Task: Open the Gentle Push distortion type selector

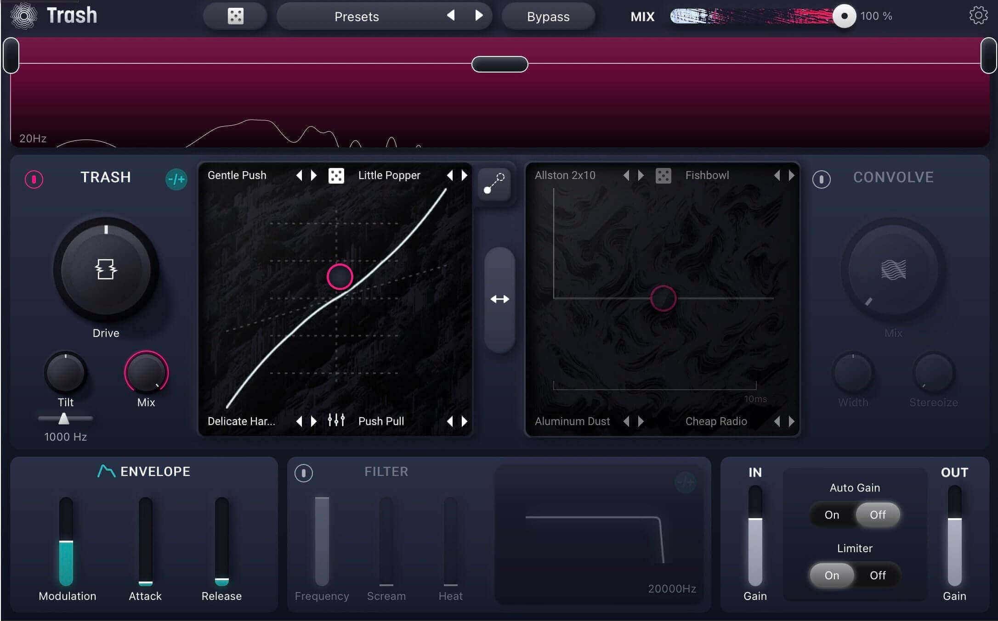Action: click(x=237, y=175)
